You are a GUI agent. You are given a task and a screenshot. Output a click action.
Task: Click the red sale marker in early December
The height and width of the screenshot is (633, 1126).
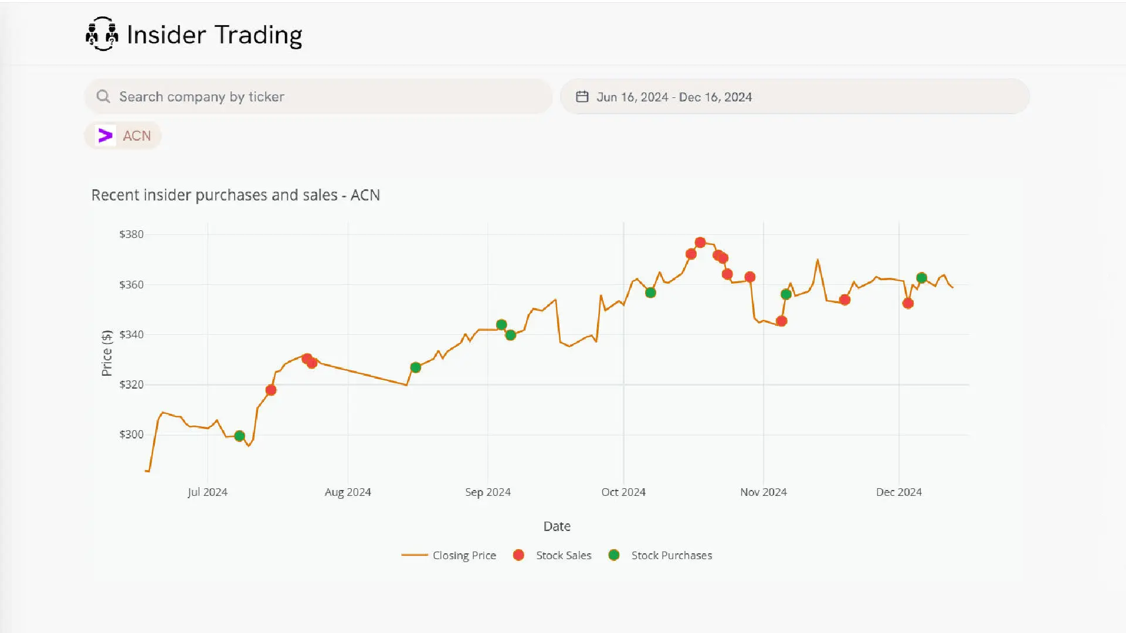[x=908, y=304]
